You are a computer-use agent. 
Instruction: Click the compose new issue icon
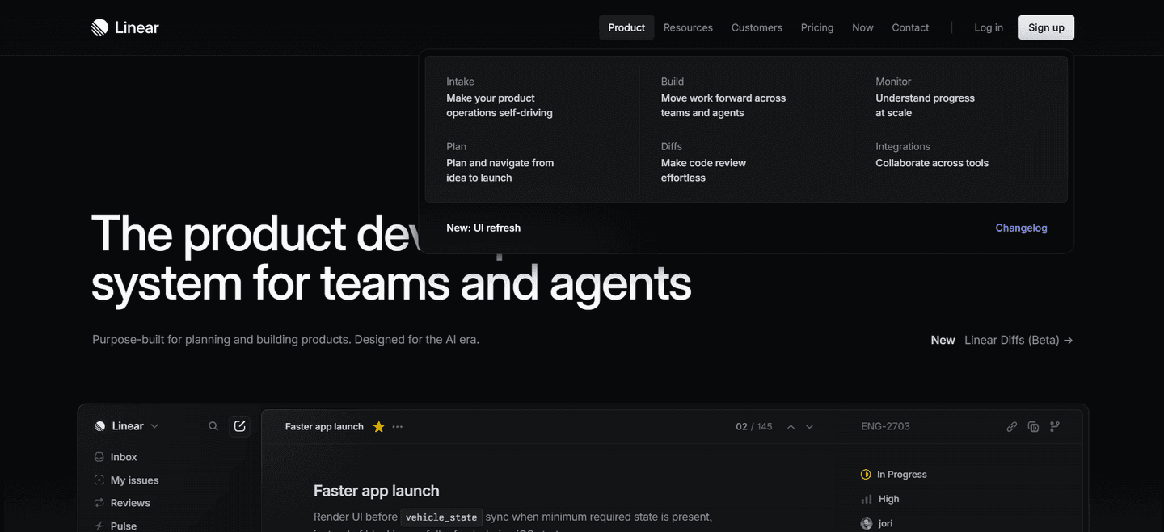click(239, 426)
